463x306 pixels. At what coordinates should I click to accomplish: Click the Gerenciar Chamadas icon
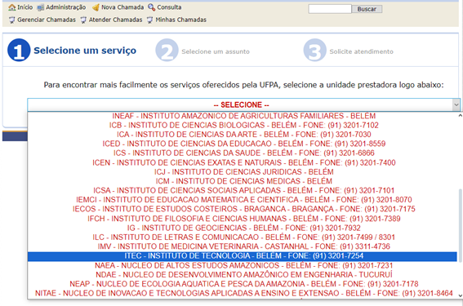(x=11, y=20)
